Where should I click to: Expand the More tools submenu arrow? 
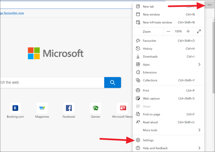click(199, 130)
